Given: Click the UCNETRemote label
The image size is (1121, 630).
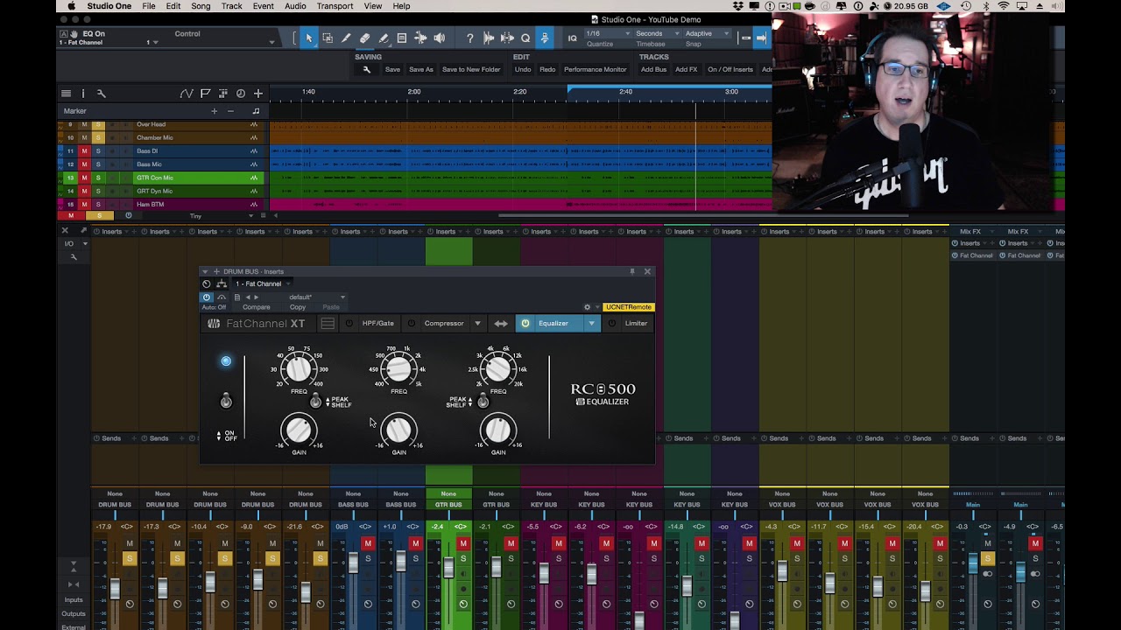Looking at the screenshot, I should [628, 307].
